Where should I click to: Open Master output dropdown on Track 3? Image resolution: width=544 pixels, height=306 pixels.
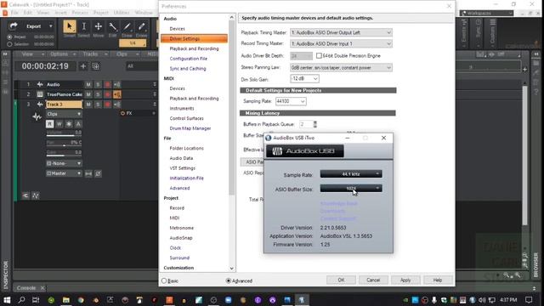(x=64, y=173)
